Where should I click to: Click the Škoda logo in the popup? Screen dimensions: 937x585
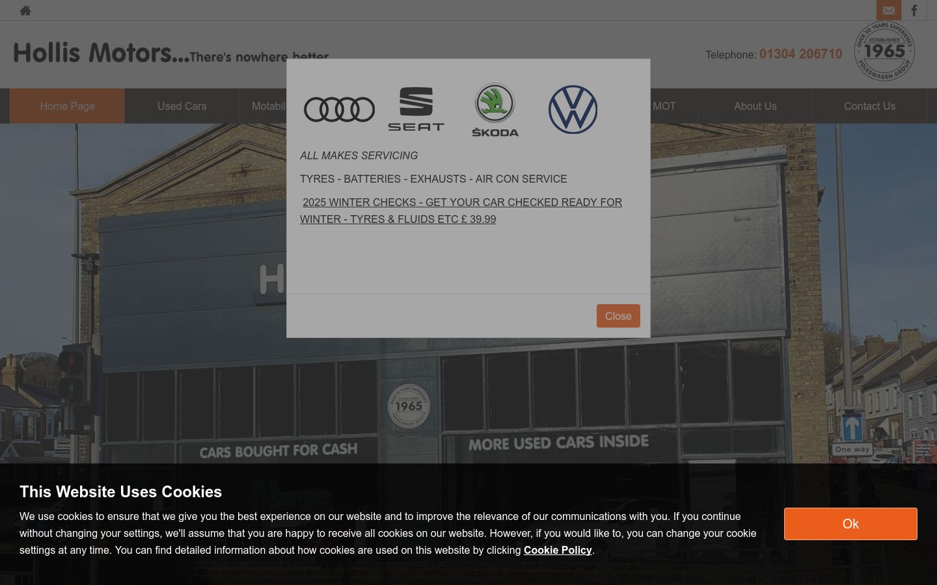[495, 109]
